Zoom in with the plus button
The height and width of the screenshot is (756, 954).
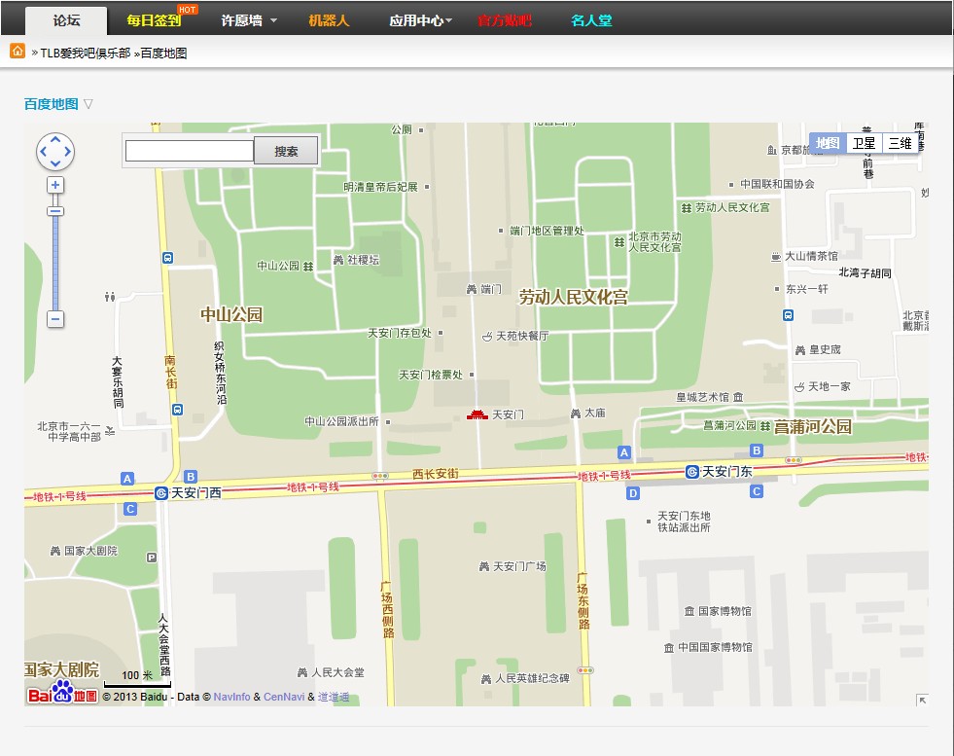point(55,185)
